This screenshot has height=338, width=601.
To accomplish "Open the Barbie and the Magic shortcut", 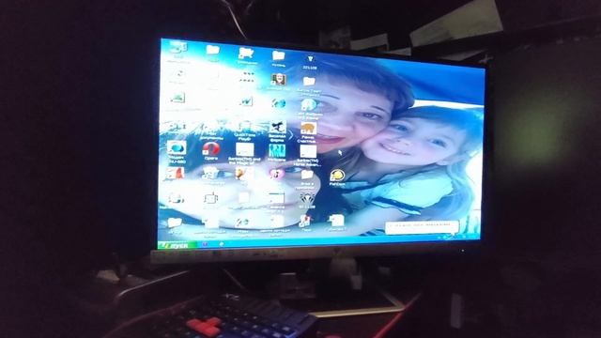I will tap(244, 150).
